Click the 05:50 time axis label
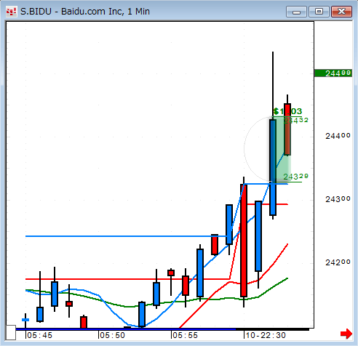The height and width of the screenshot is (346, 358). 112,335
